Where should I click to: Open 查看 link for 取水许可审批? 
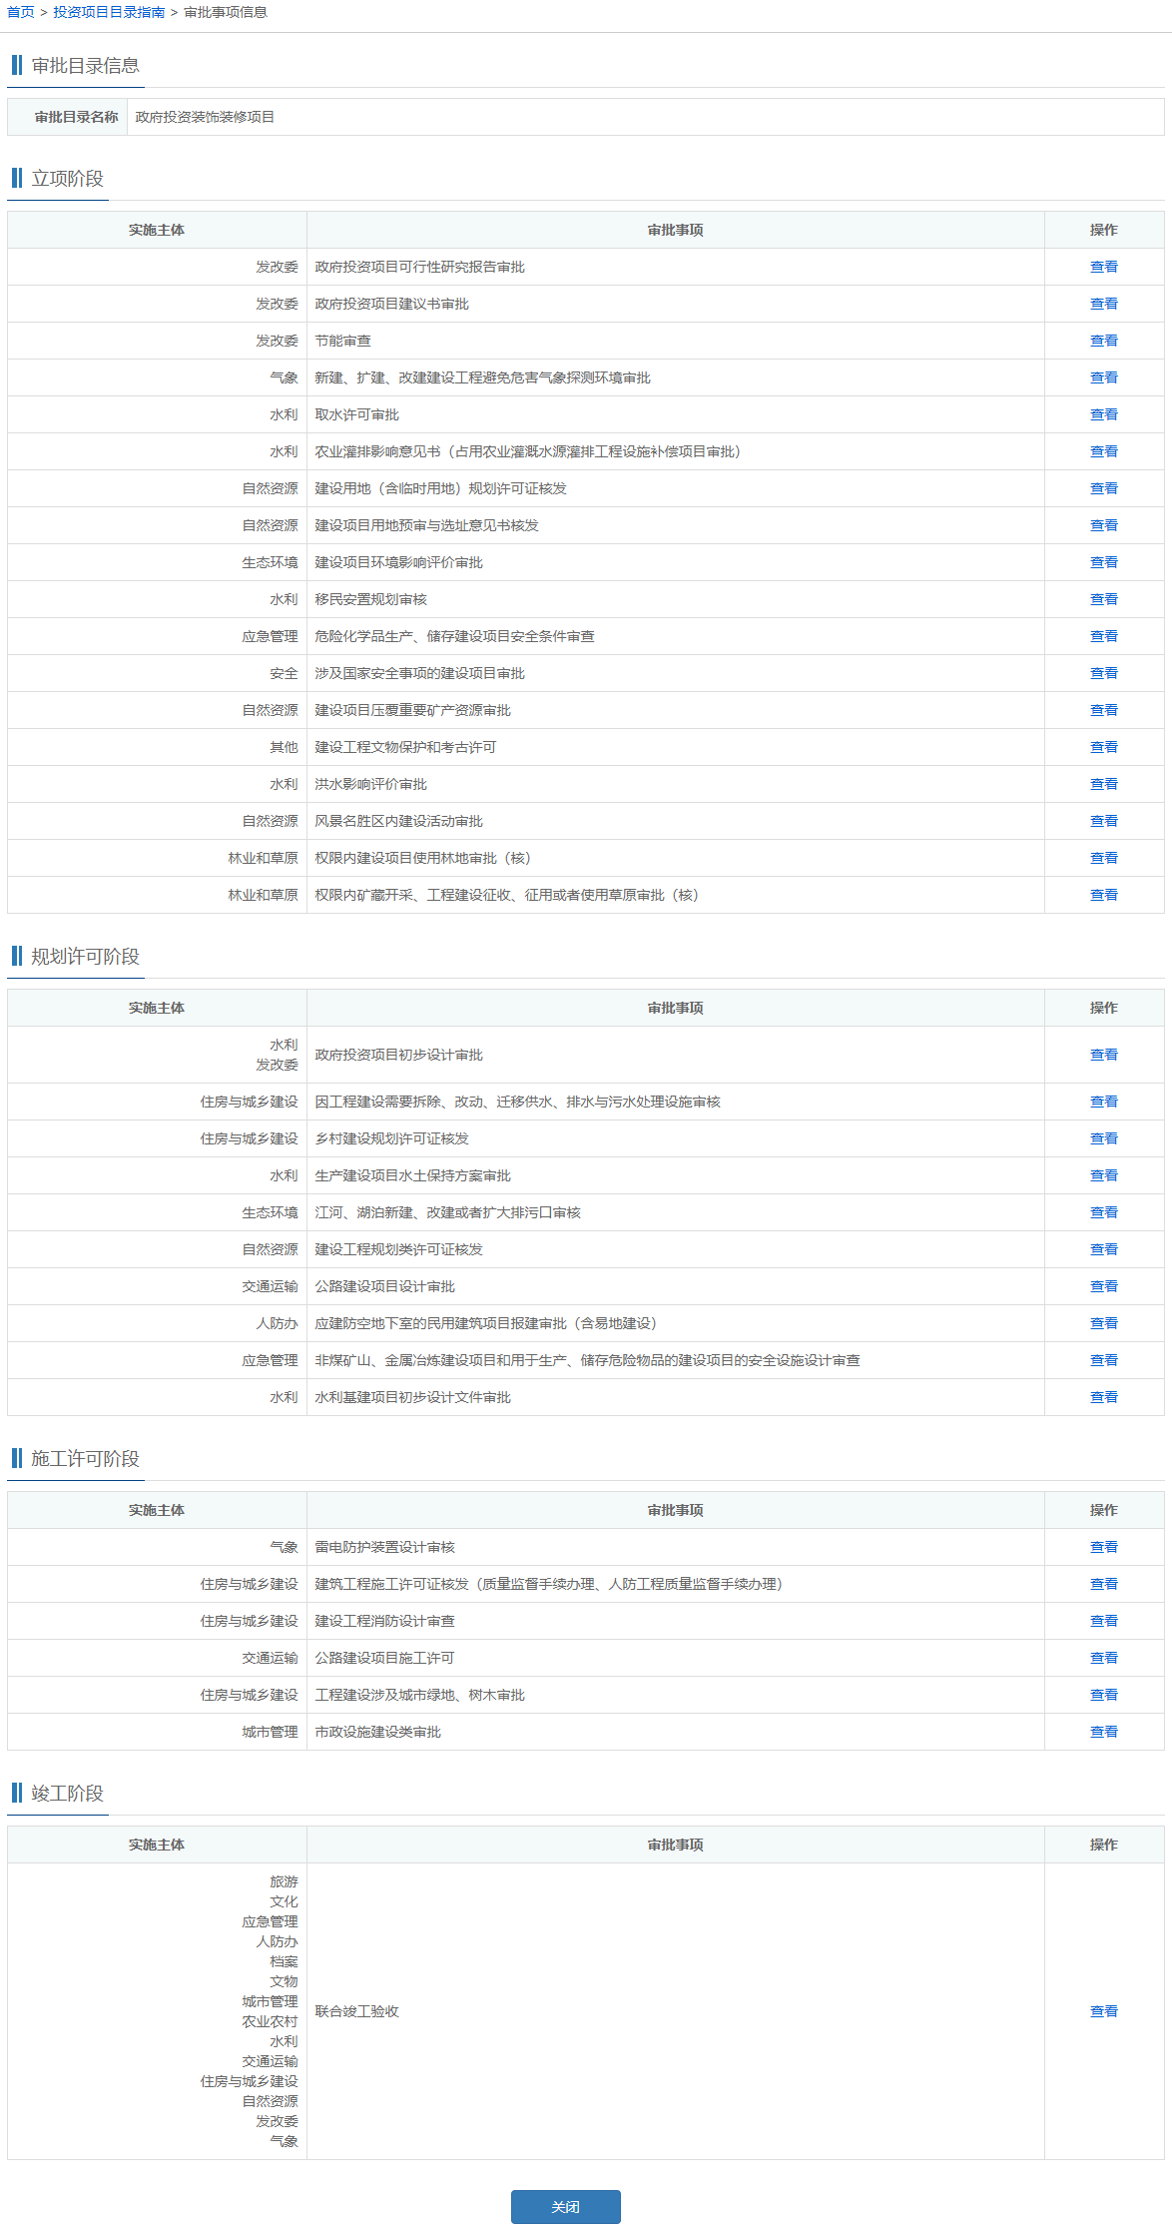(1103, 414)
